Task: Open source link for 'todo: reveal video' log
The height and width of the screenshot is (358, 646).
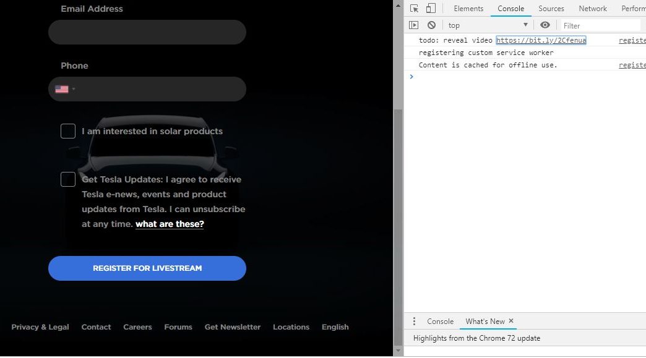Action: click(x=632, y=40)
